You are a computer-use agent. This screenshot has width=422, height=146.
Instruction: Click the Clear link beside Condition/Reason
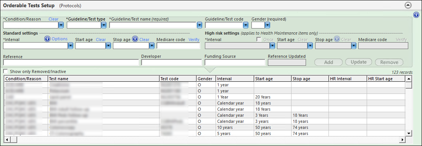coord(53,19)
